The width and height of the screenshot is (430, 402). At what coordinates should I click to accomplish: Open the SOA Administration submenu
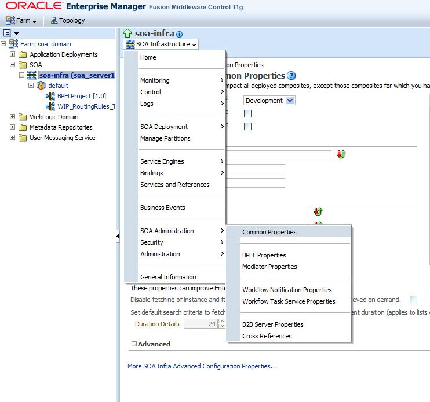181,231
